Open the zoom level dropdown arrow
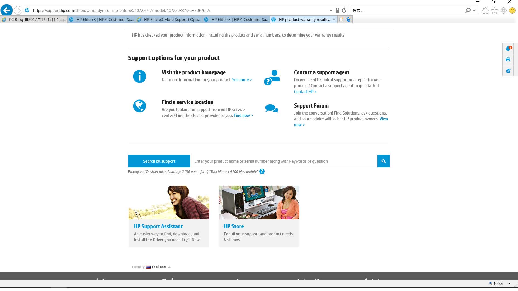 coord(509,283)
